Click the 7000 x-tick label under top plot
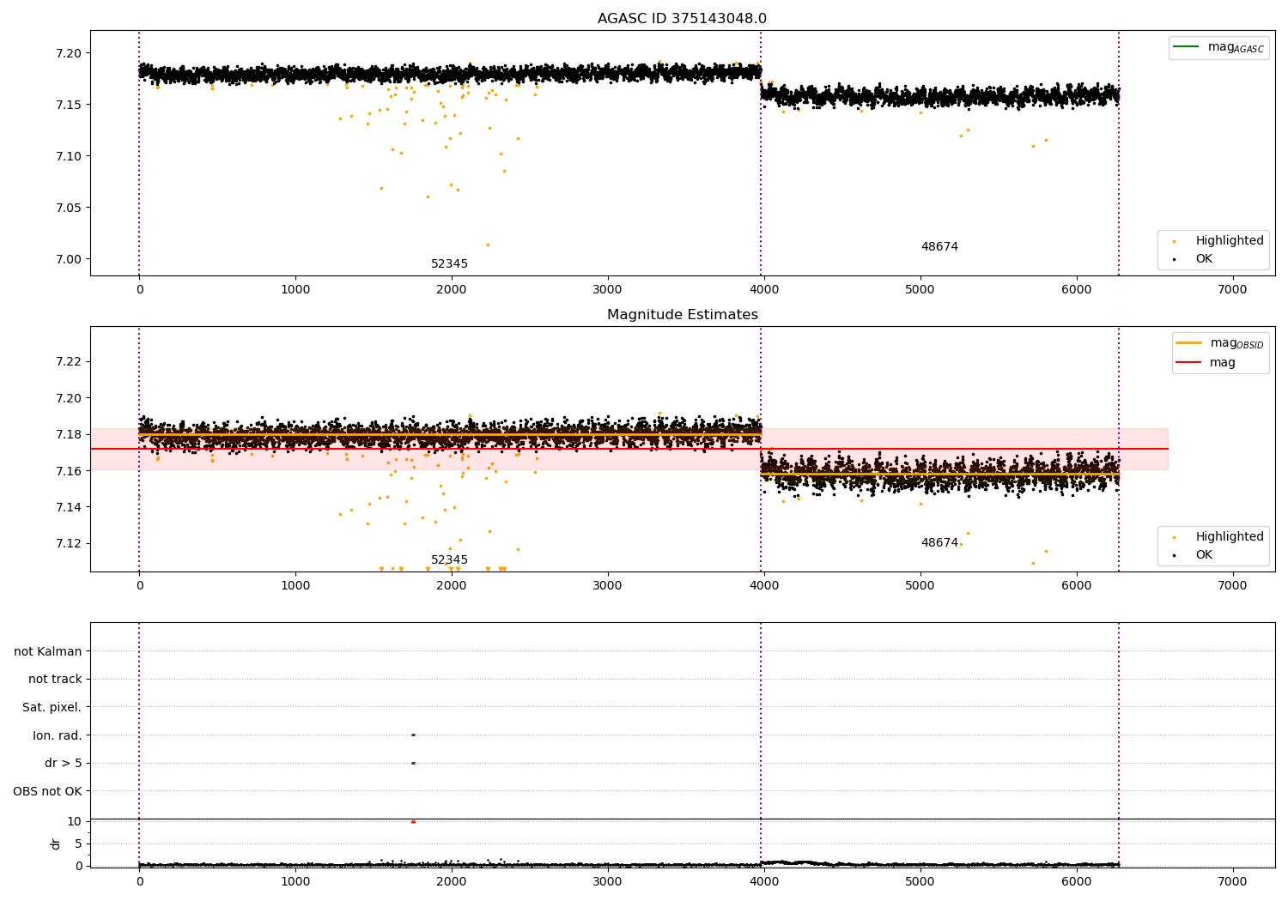 click(x=1232, y=290)
